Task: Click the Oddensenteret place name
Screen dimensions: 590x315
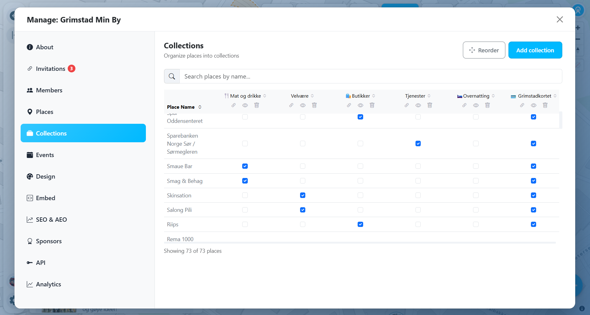Action: [185, 121]
